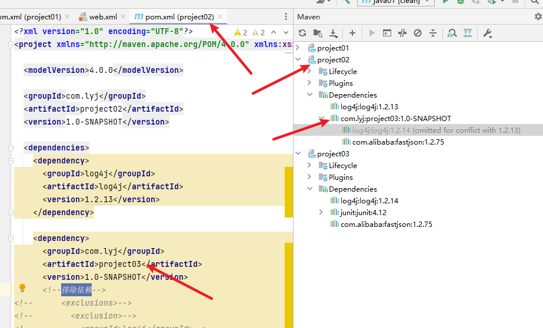The height and width of the screenshot is (328, 543).
Task: Collapse Dependencies under project03
Action: point(309,189)
